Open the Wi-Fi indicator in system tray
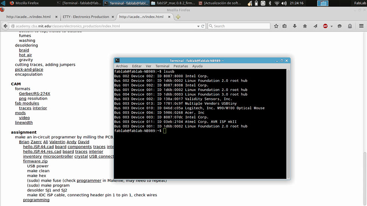Screen dimensions: 367x206 277,3
